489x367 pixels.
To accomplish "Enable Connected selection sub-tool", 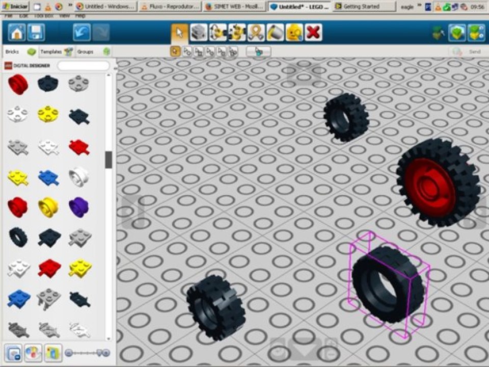I will click(x=198, y=51).
